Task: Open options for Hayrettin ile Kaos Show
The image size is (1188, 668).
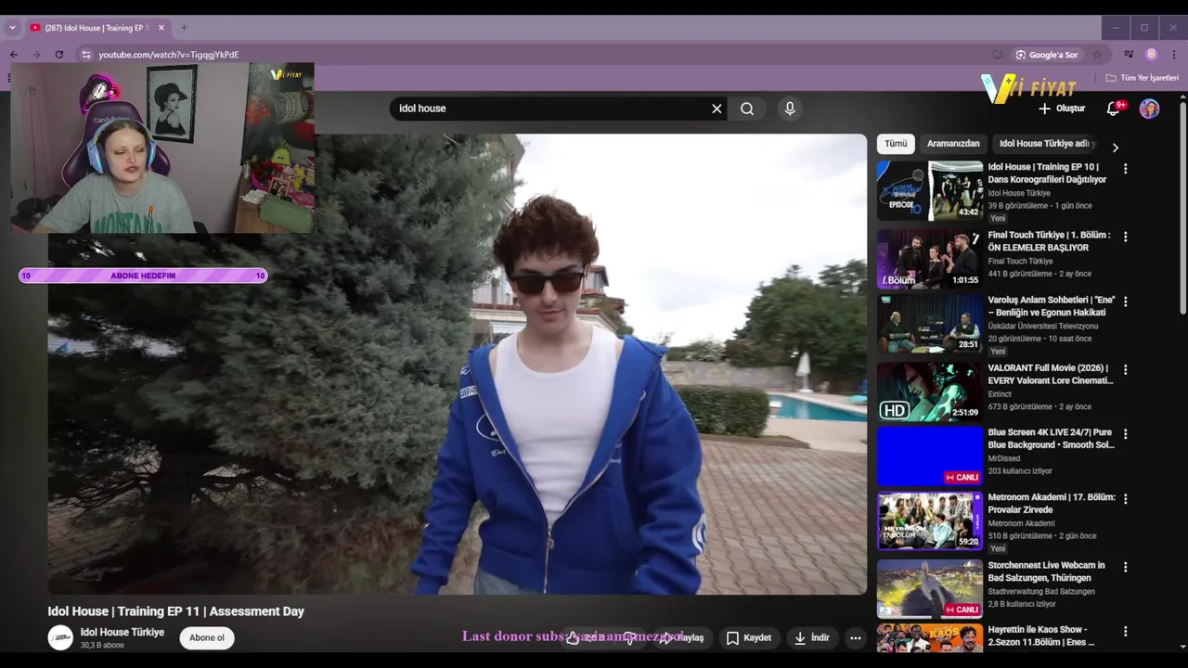Action: pos(1126,632)
